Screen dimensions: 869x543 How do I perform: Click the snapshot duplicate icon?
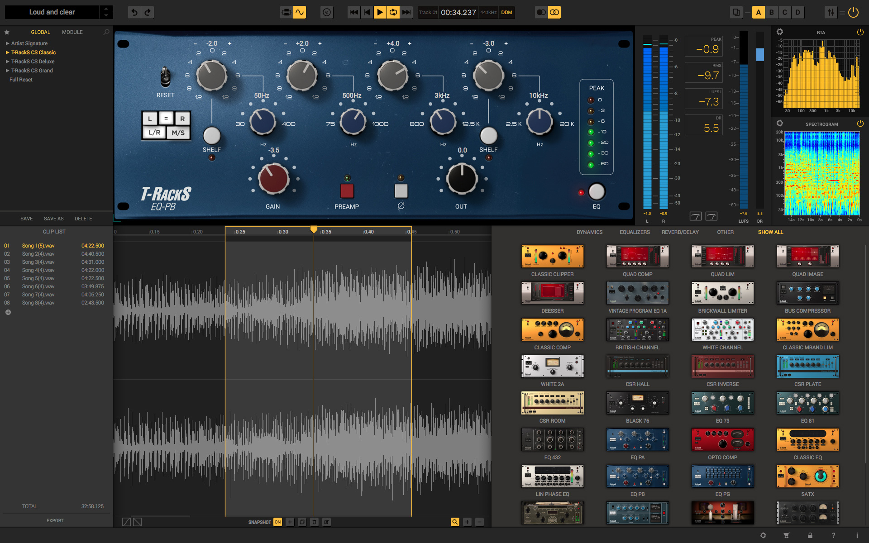[x=302, y=522]
